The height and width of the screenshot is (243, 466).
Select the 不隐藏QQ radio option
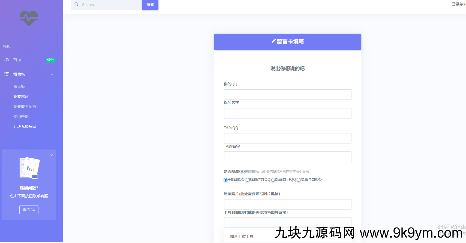(x=226, y=180)
